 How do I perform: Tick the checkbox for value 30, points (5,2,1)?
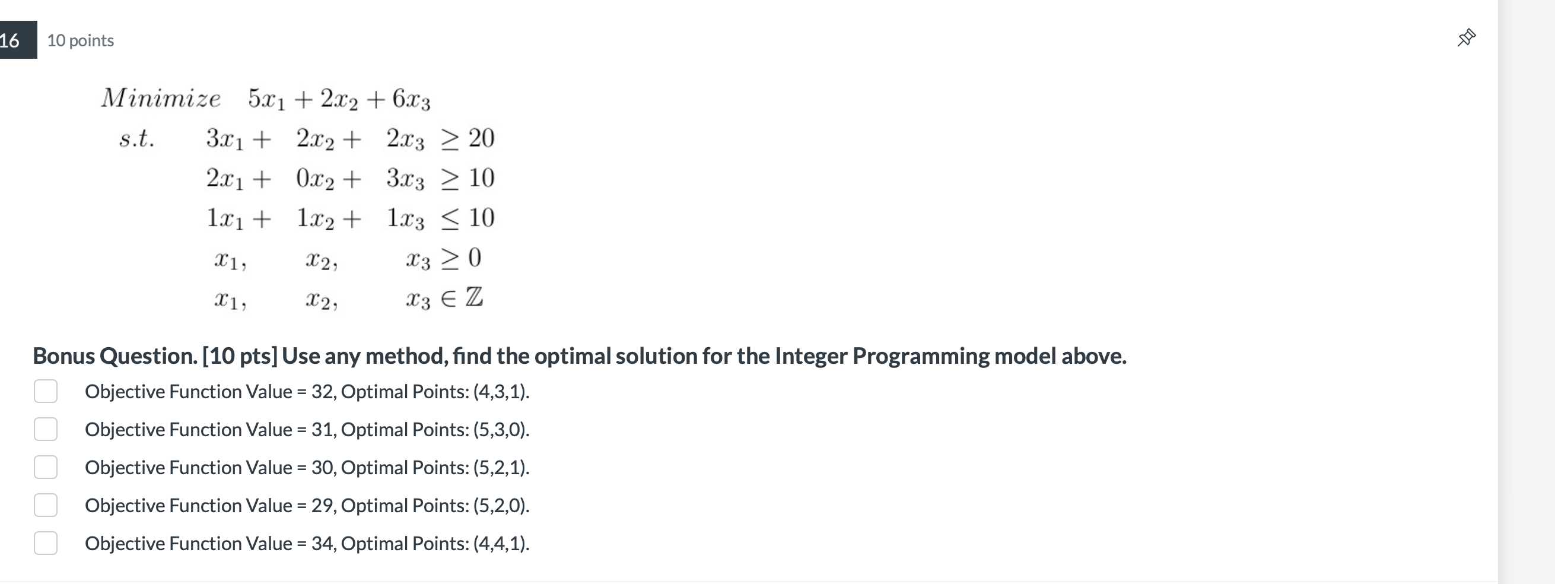point(46,467)
